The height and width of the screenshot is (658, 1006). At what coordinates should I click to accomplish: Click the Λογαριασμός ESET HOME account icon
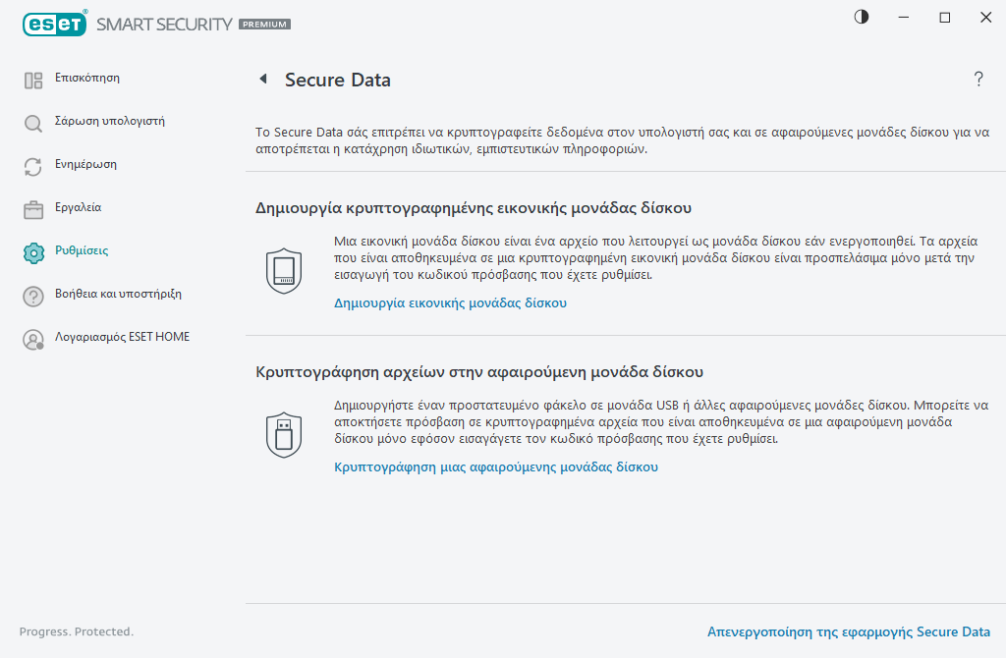coord(32,337)
